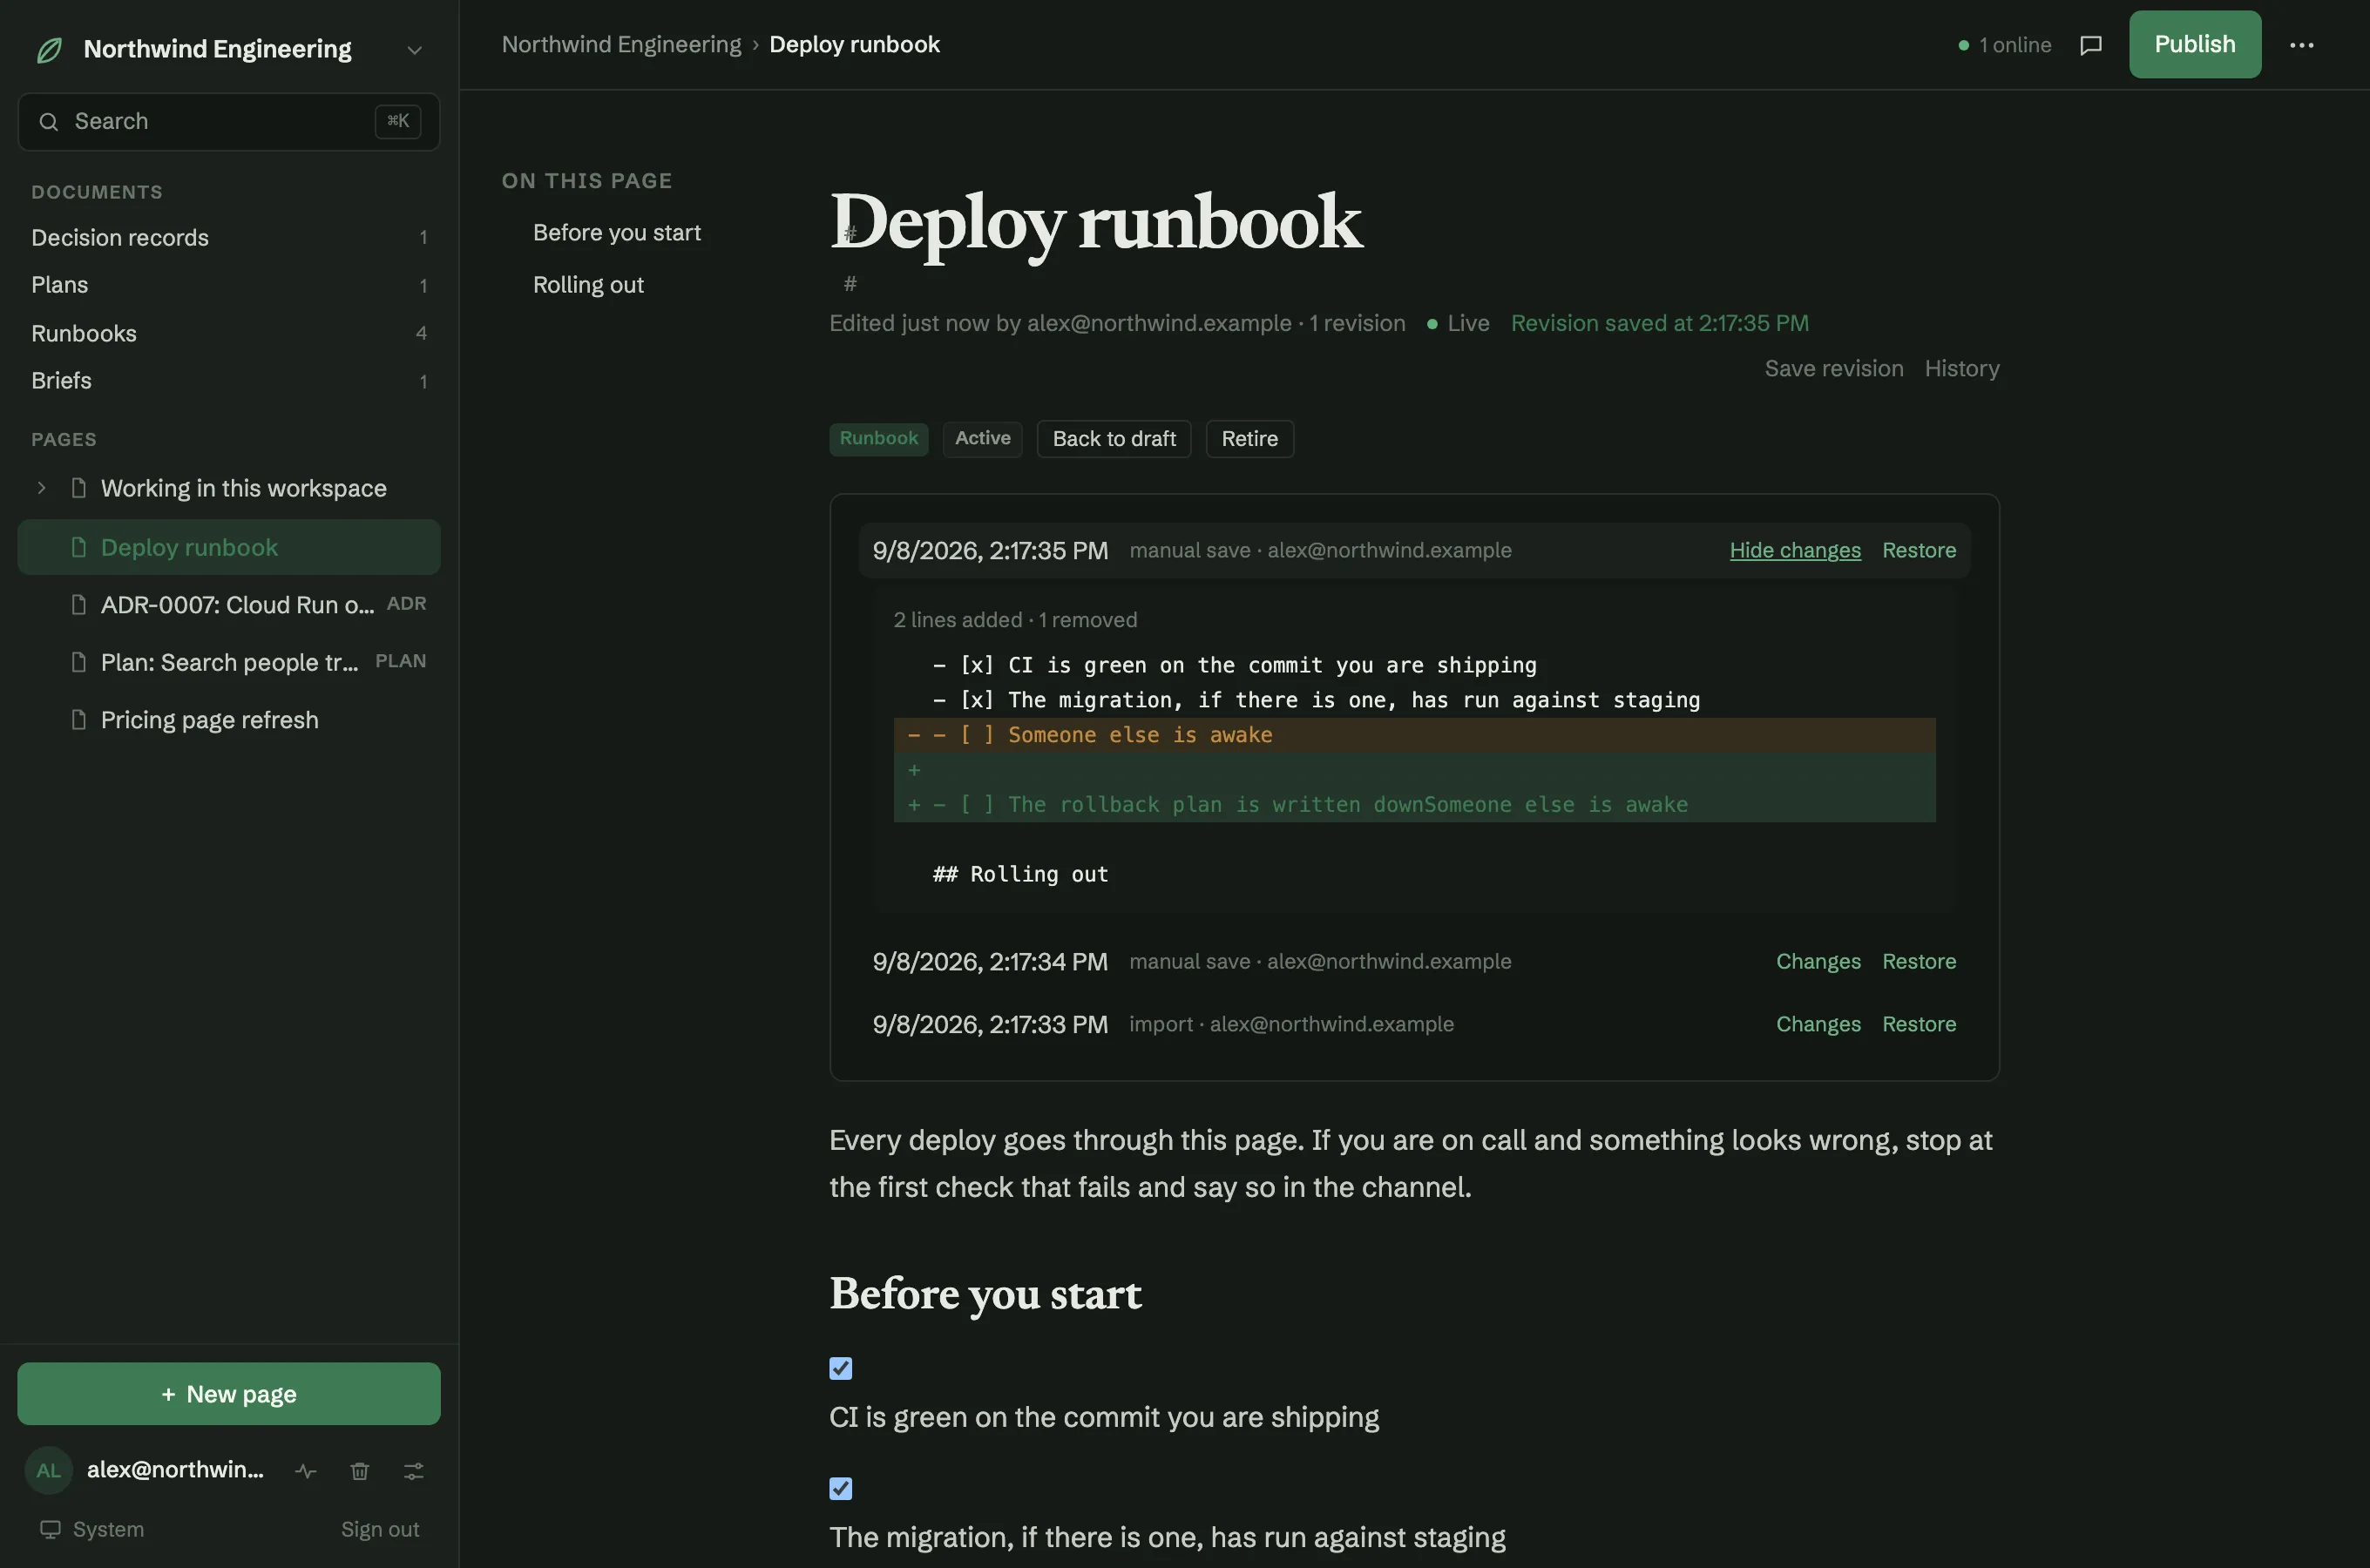Click the Plan: Search people page icon
Viewport: 2370px width, 1568px height.
pyautogui.click(x=78, y=662)
